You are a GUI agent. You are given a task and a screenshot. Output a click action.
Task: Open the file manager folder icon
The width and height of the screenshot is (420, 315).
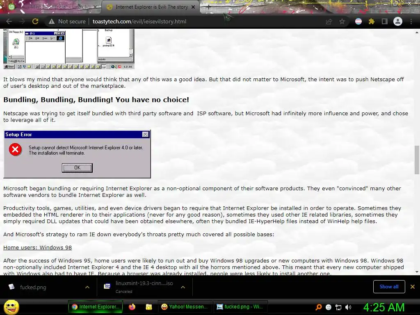tap(148, 307)
